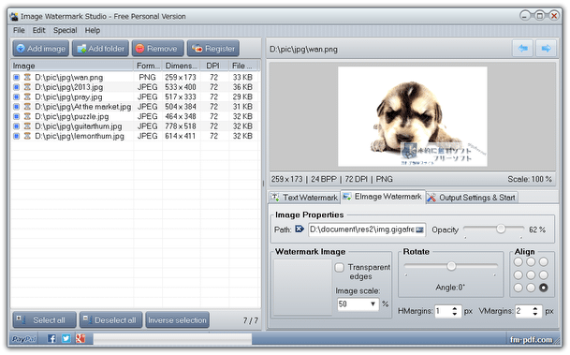The height and width of the screenshot is (355, 570).
Task: Open the Special menu
Action: point(66,30)
